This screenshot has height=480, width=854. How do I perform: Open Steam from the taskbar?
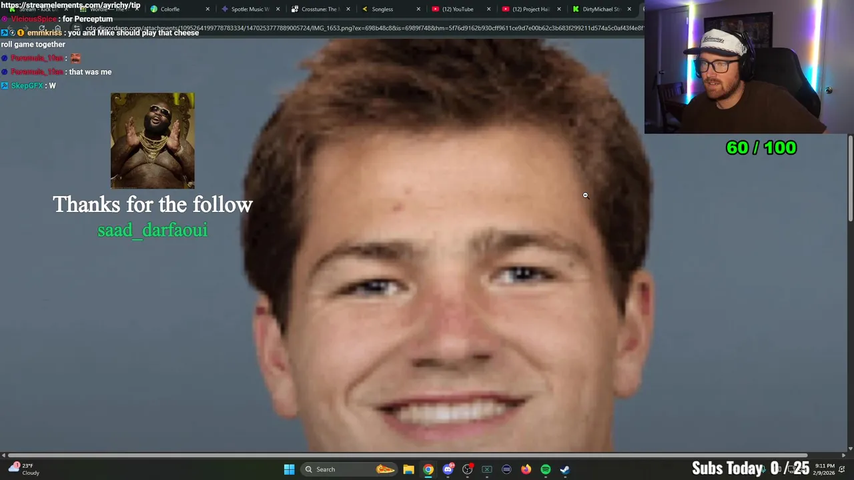click(565, 469)
